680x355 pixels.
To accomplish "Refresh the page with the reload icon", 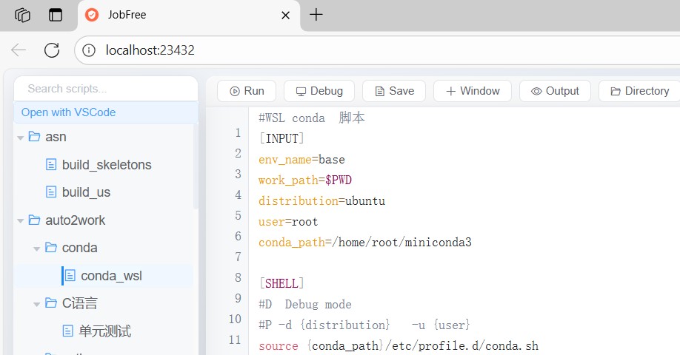I will [x=52, y=50].
